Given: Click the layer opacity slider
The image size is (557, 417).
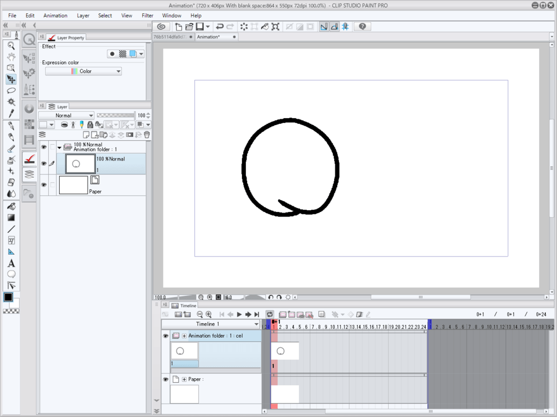Looking at the screenshot, I should 115,115.
